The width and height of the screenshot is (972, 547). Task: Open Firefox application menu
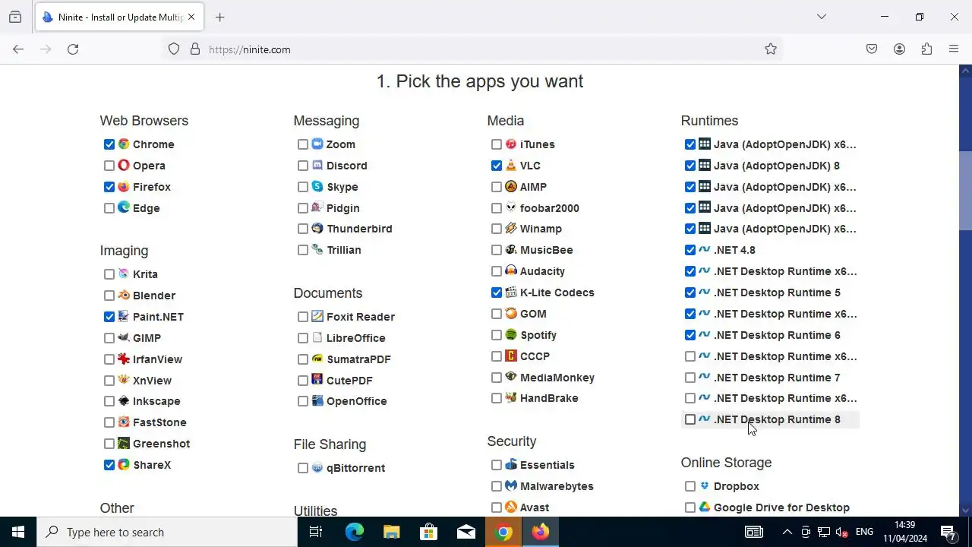(954, 49)
